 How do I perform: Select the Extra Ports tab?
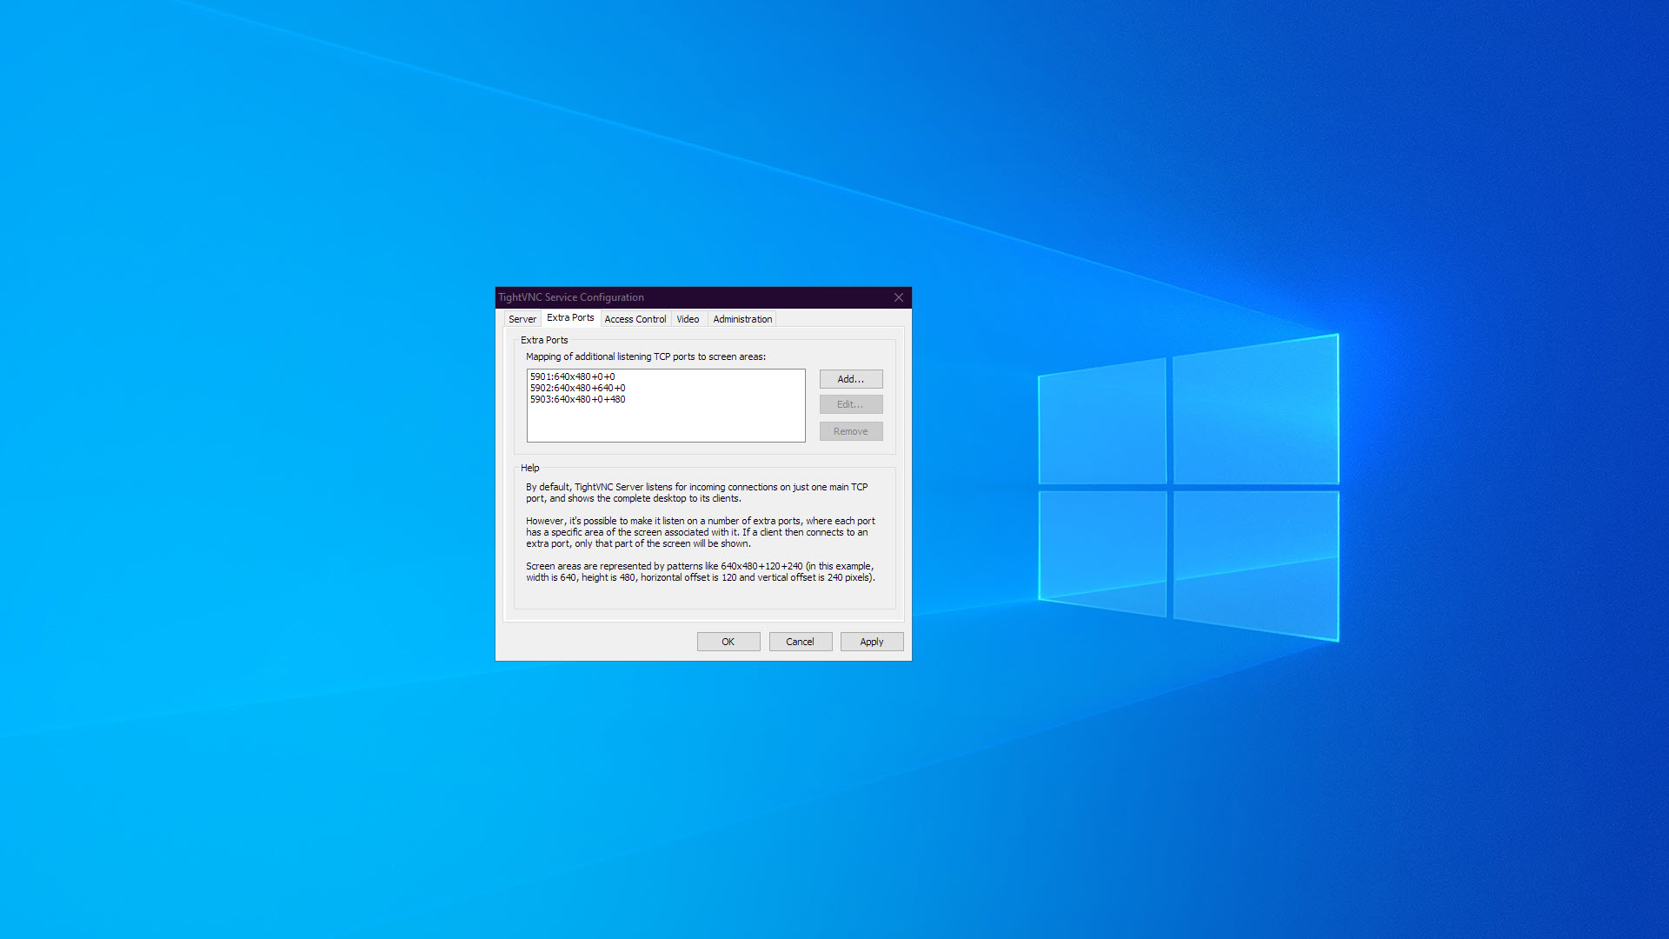(570, 318)
